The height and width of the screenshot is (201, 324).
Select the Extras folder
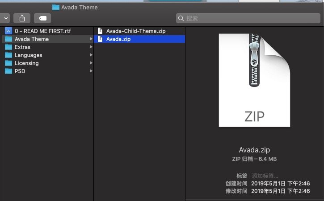tap(48, 47)
